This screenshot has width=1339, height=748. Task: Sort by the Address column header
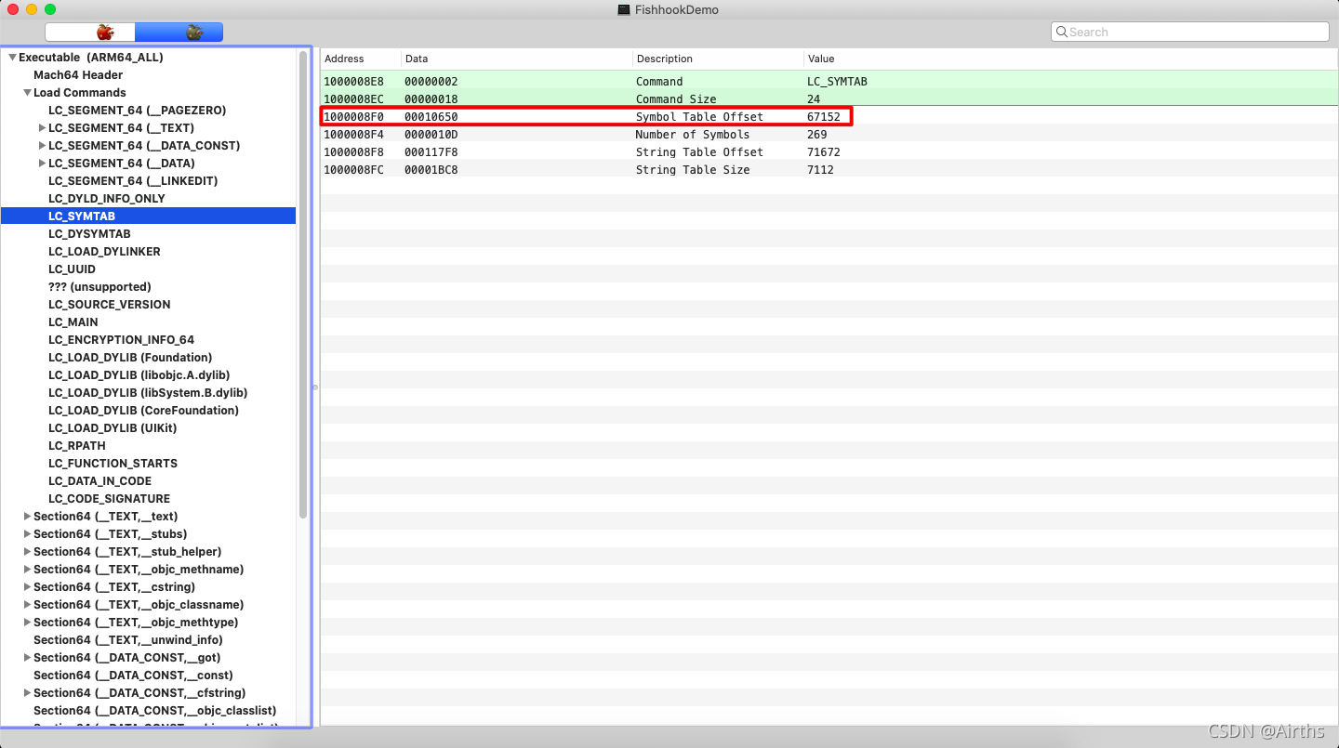pyautogui.click(x=361, y=59)
